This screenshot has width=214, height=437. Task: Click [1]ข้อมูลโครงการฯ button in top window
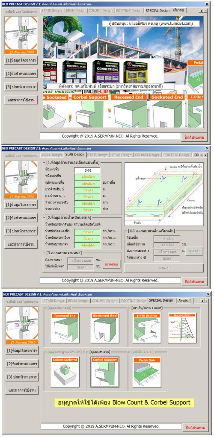(x=21, y=60)
